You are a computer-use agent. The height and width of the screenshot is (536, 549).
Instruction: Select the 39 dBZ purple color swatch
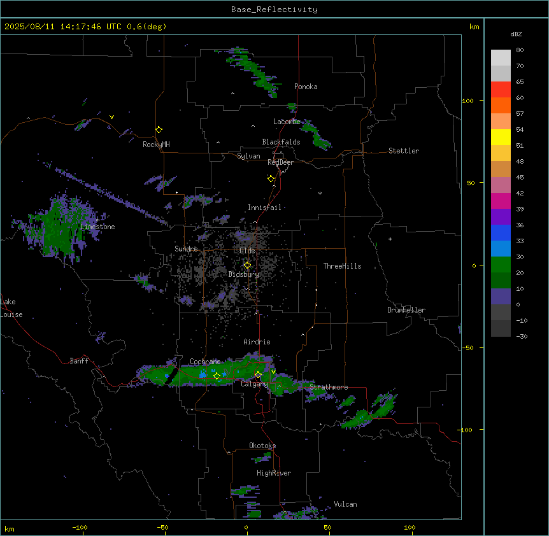[501, 217]
